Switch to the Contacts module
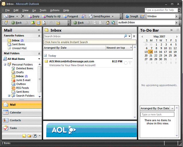Image resolution: width=183 pixels, height=147 pixels. point(22,120)
